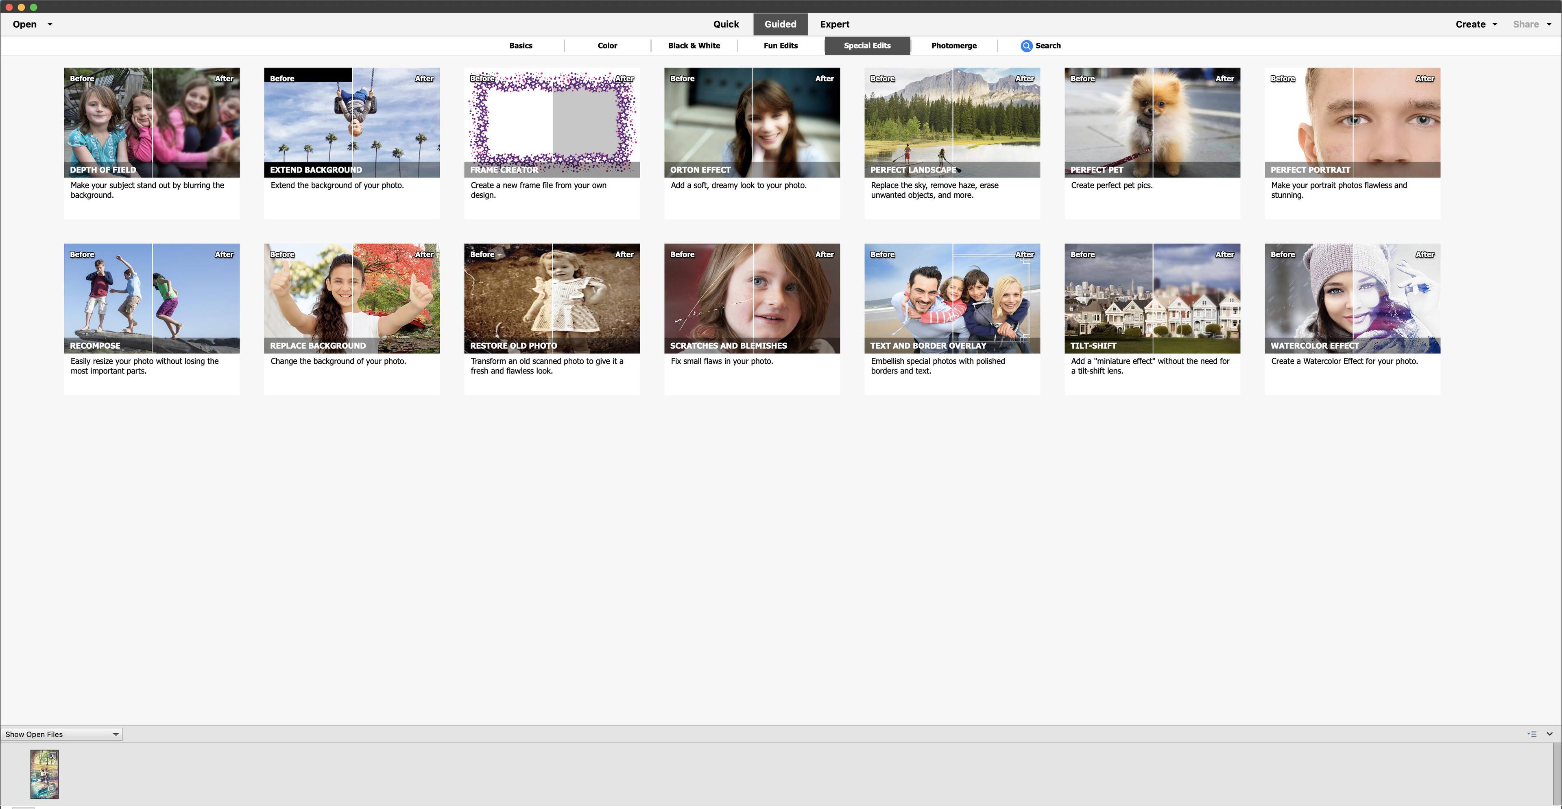Image resolution: width=1562 pixels, height=809 pixels.
Task: Open the Black & White category
Action: pos(694,46)
